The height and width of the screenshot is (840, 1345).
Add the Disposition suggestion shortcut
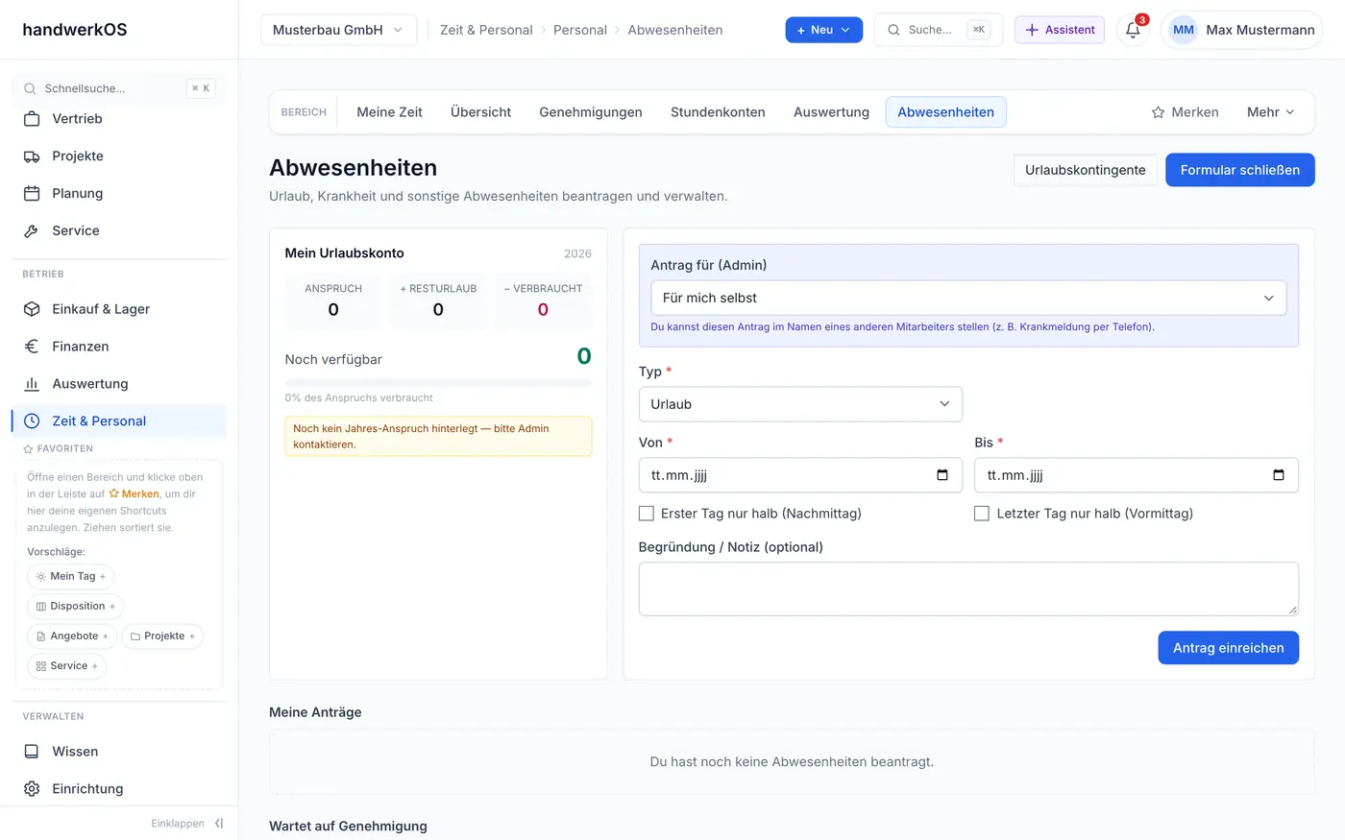[x=75, y=607]
